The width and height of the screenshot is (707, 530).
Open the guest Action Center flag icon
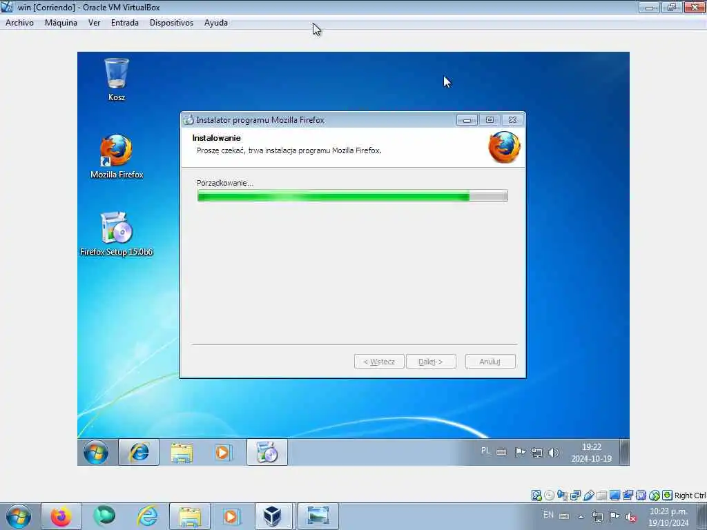[520, 452]
